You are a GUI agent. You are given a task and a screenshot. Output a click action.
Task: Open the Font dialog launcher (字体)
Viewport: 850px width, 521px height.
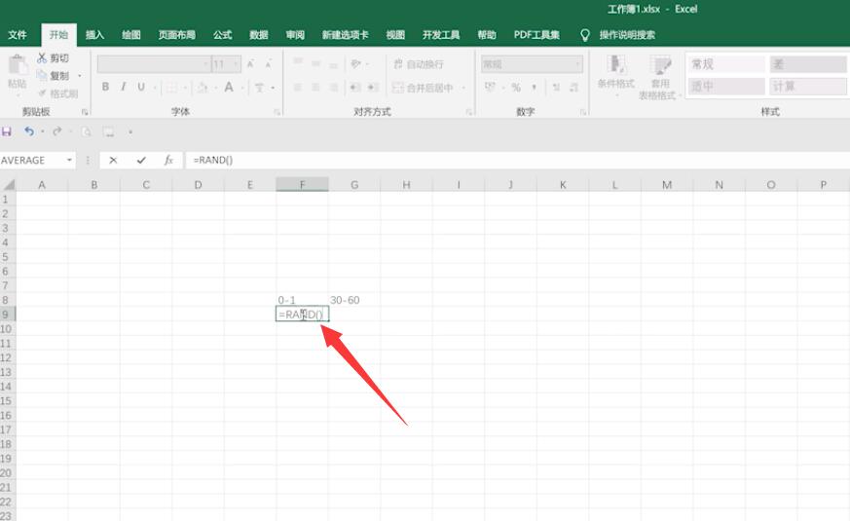click(277, 112)
